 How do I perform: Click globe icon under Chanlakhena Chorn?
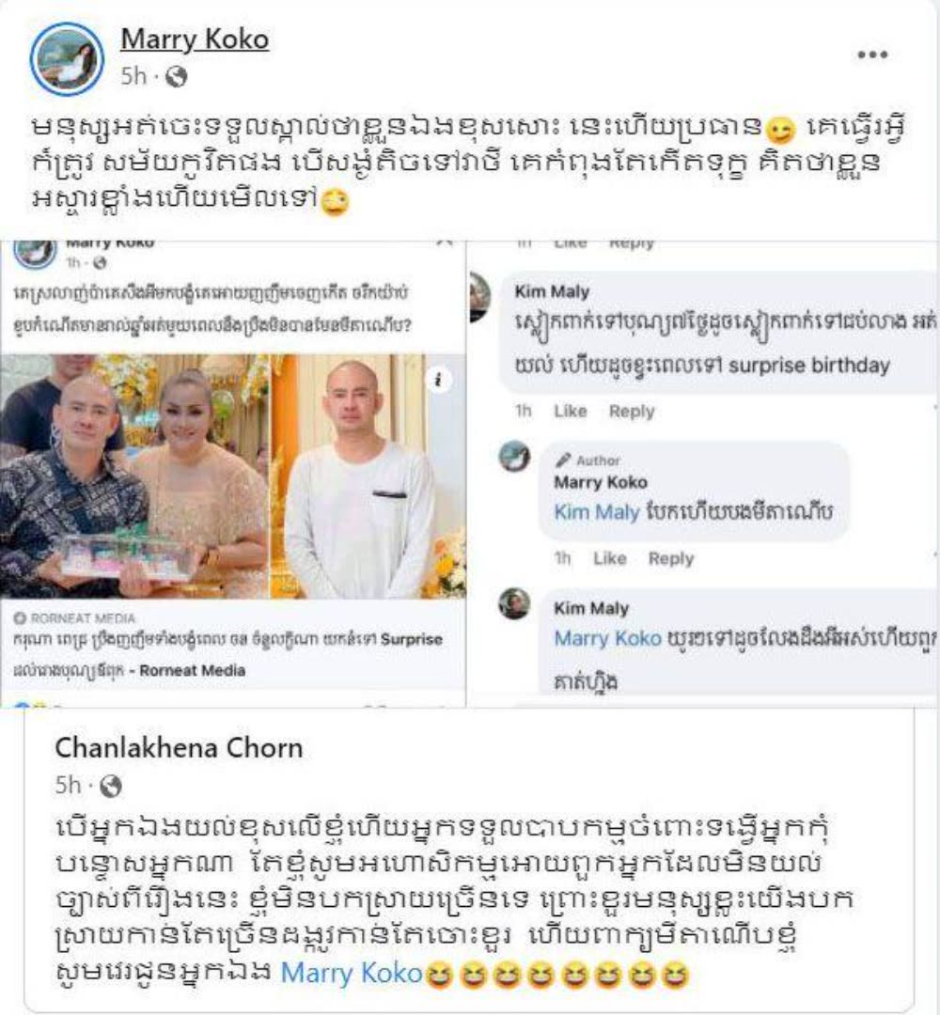click(111, 786)
